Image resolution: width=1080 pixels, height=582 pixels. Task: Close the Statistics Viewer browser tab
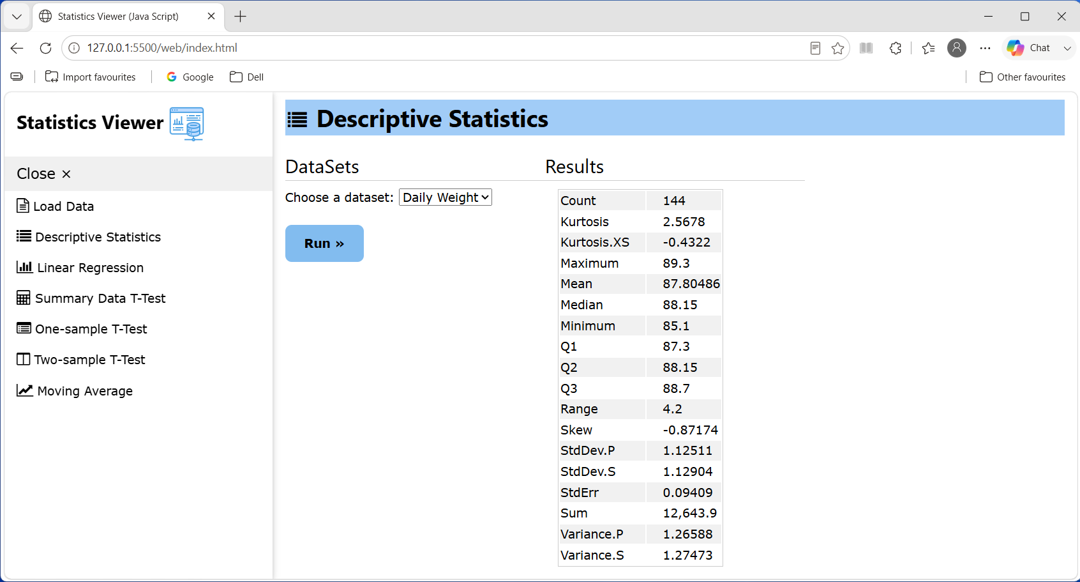click(211, 17)
